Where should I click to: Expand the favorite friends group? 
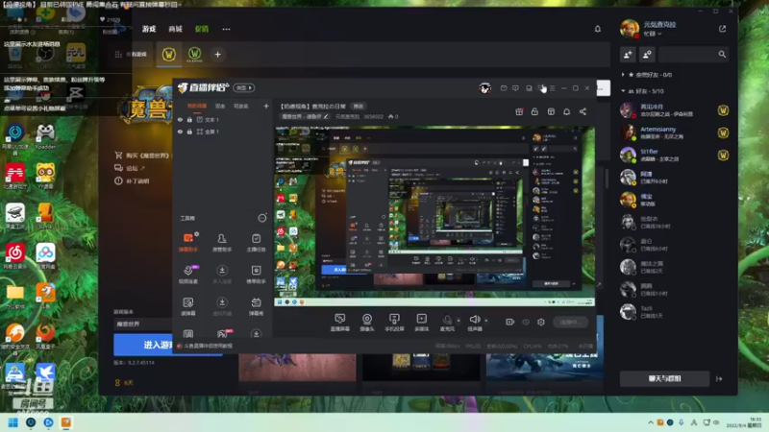pyautogui.click(x=623, y=75)
